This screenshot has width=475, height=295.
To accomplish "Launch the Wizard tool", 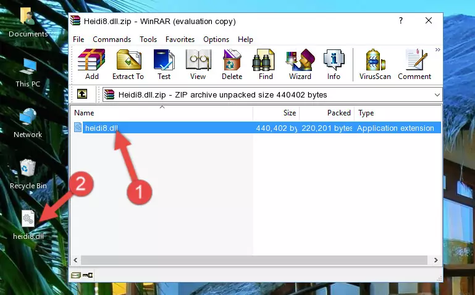I will click(x=300, y=64).
